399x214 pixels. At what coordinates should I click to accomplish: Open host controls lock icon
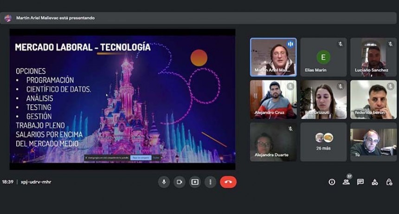pos(389,182)
